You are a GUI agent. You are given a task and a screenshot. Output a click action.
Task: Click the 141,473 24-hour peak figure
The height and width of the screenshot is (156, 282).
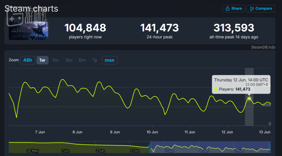(159, 28)
